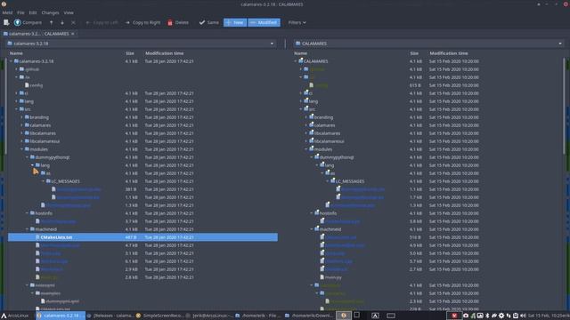Go to next change with down arrow
The image size is (570, 320).
pos(62,22)
